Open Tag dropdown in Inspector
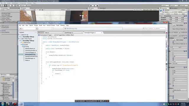Screen dimensions: 189x106 (x=169, y=12)
